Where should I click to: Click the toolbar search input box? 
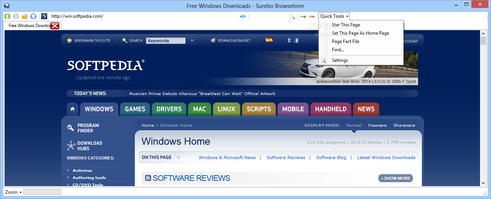[x=268, y=16]
